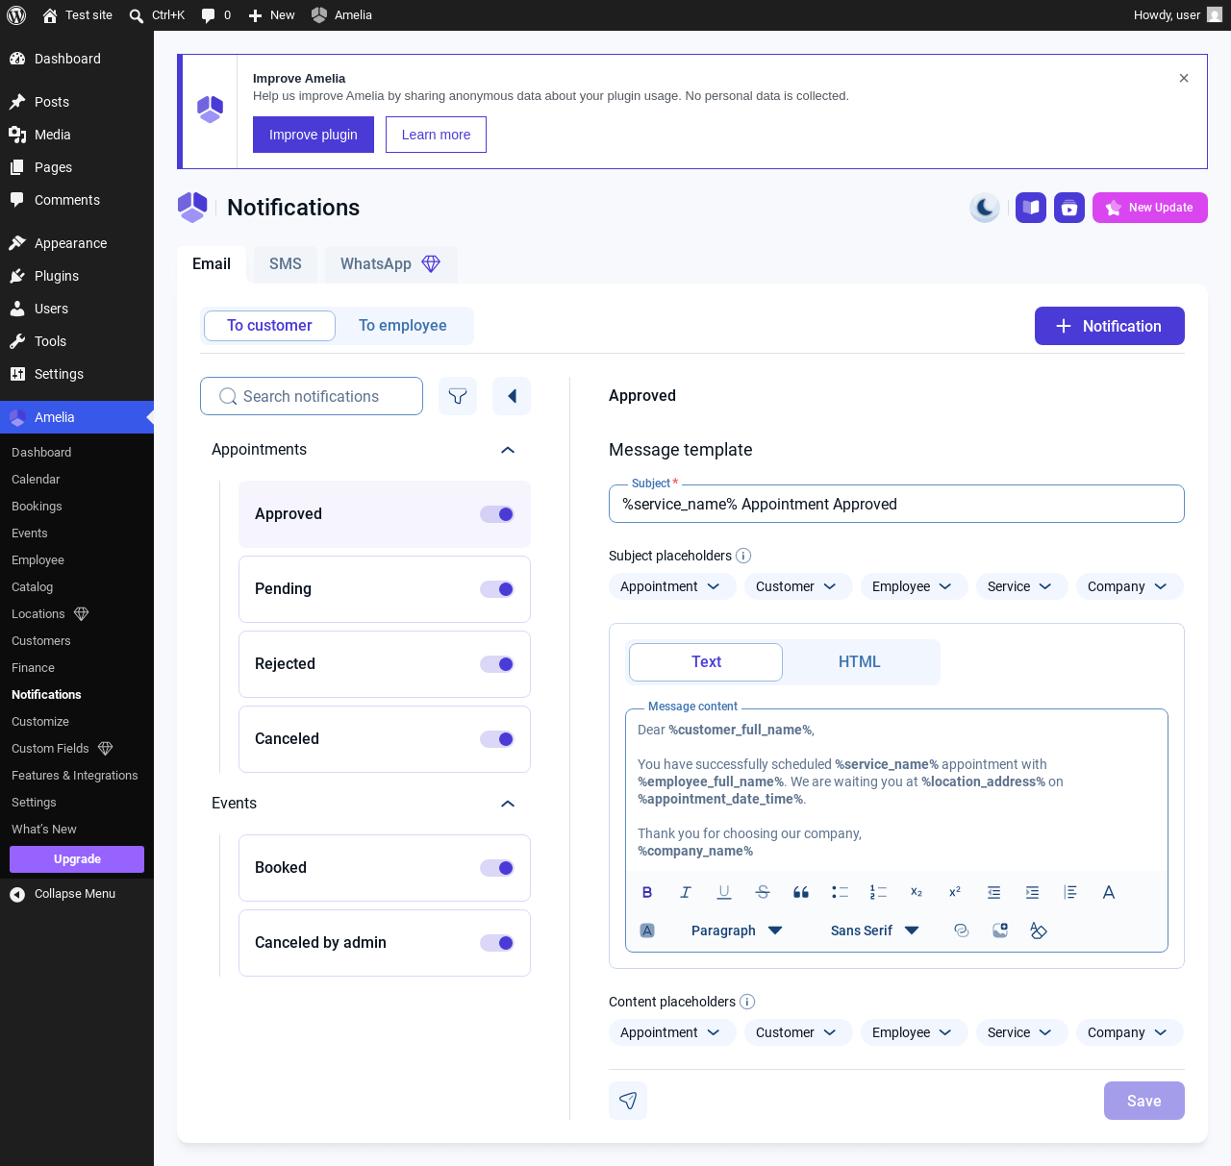
Task: Clear formatting in message editor
Action: (1039, 930)
